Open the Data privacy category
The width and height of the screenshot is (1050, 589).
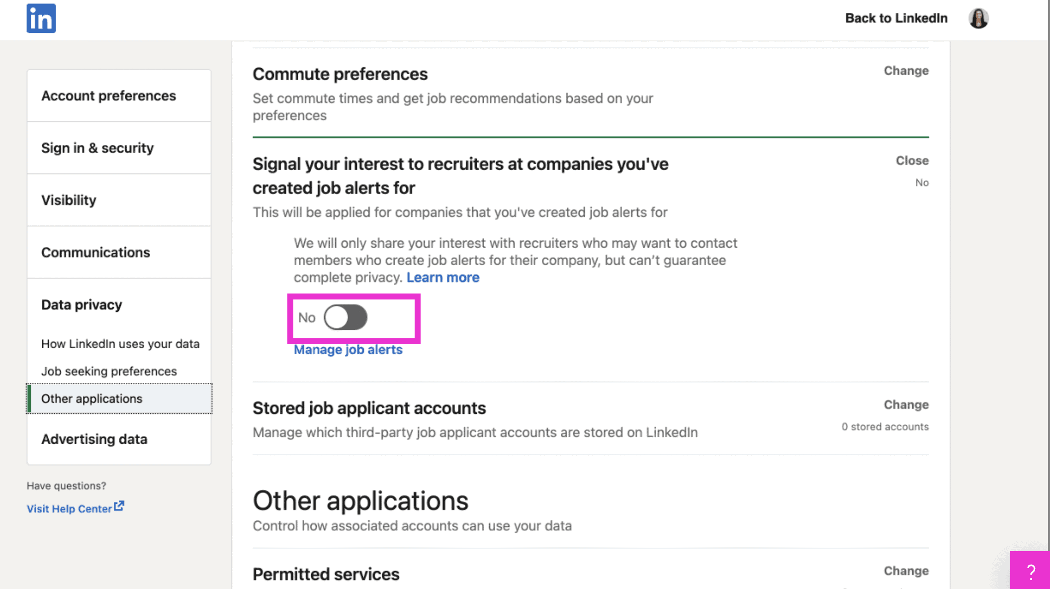click(x=82, y=304)
